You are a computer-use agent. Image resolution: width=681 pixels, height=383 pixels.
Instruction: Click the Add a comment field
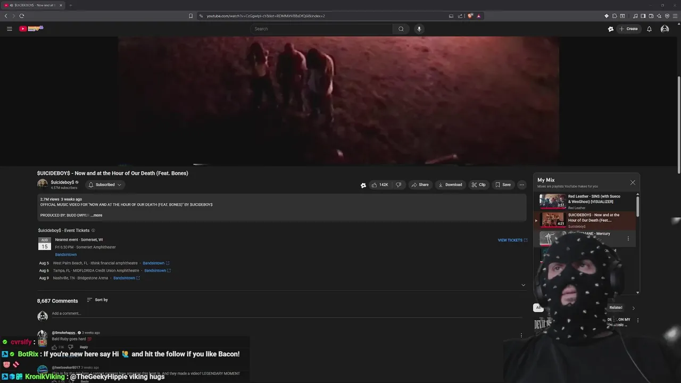pos(287,314)
